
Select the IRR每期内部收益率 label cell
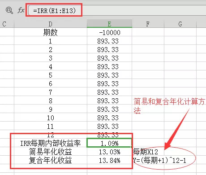[51, 143]
